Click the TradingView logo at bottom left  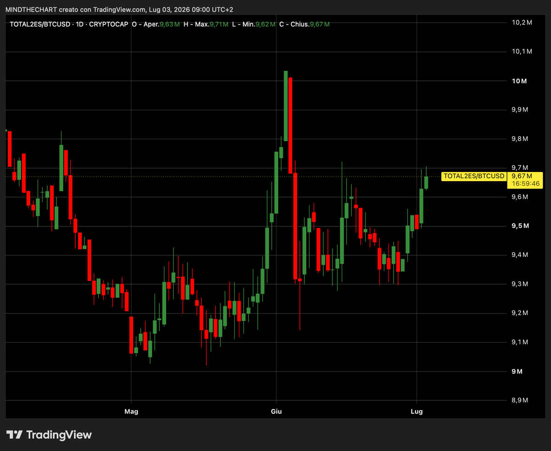[x=49, y=434]
